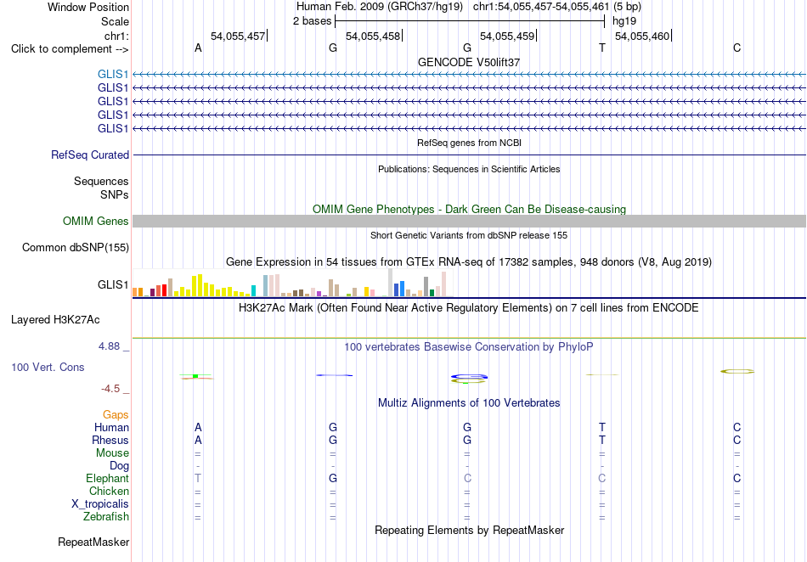Click the OMIM Genes track label
807x562 pixels.
pyautogui.click(x=96, y=221)
